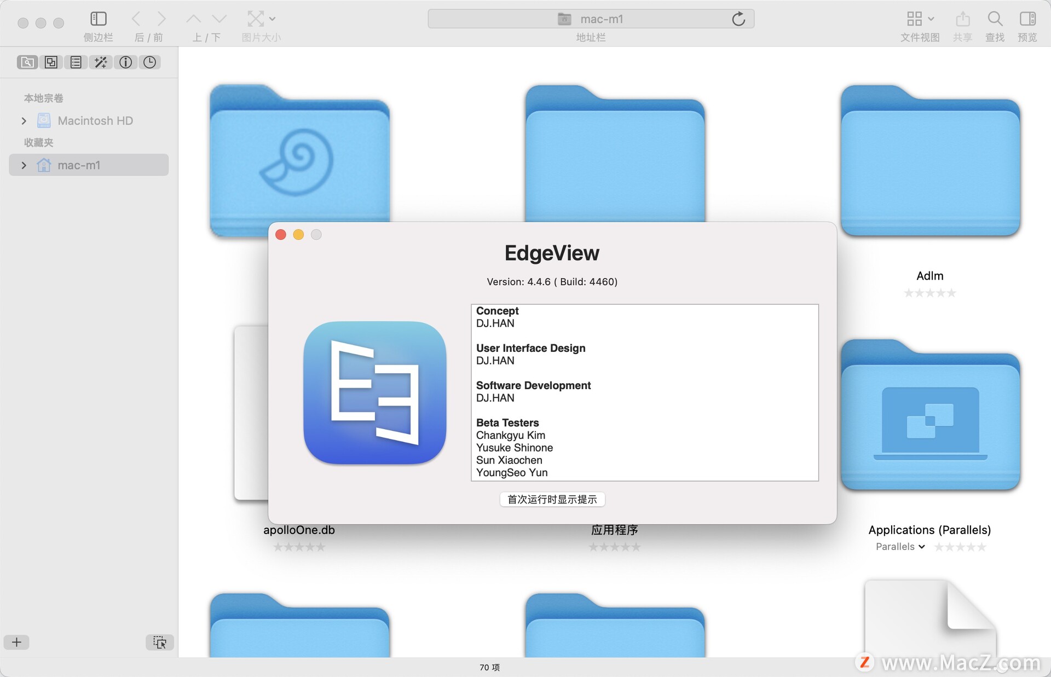Select the Applications (Parallels) folder thumbnail
This screenshot has height=677, width=1051.
tap(930, 414)
